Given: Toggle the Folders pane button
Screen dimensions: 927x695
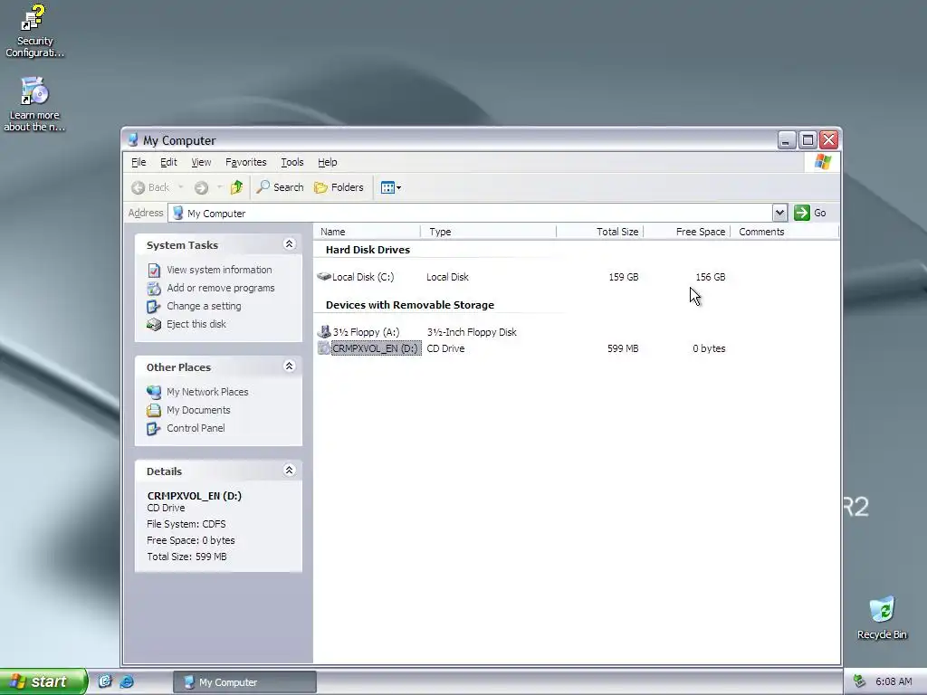Looking at the screenshot, I should pyautogui.click(x=339, y=187).
